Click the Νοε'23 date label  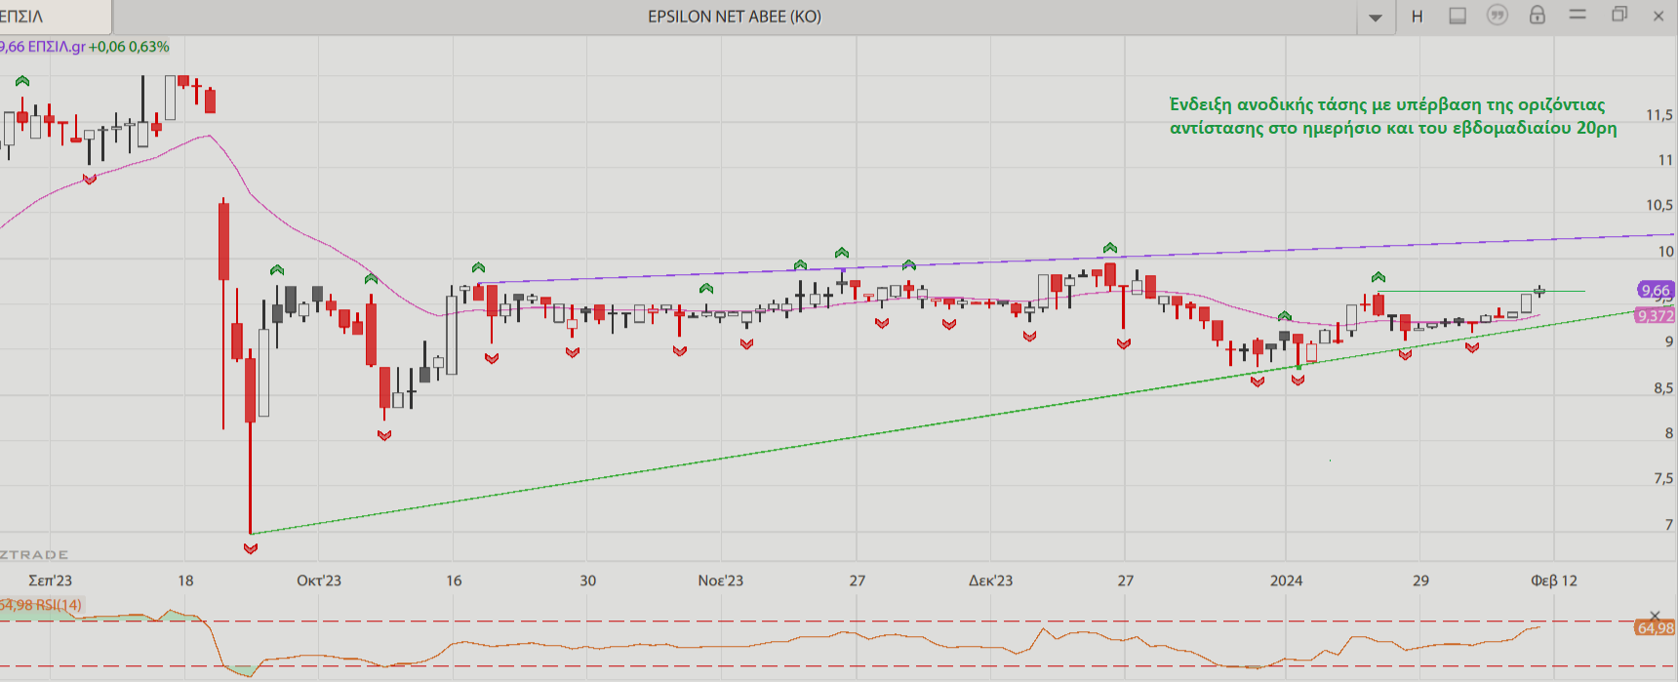click(x=721, y=581)
